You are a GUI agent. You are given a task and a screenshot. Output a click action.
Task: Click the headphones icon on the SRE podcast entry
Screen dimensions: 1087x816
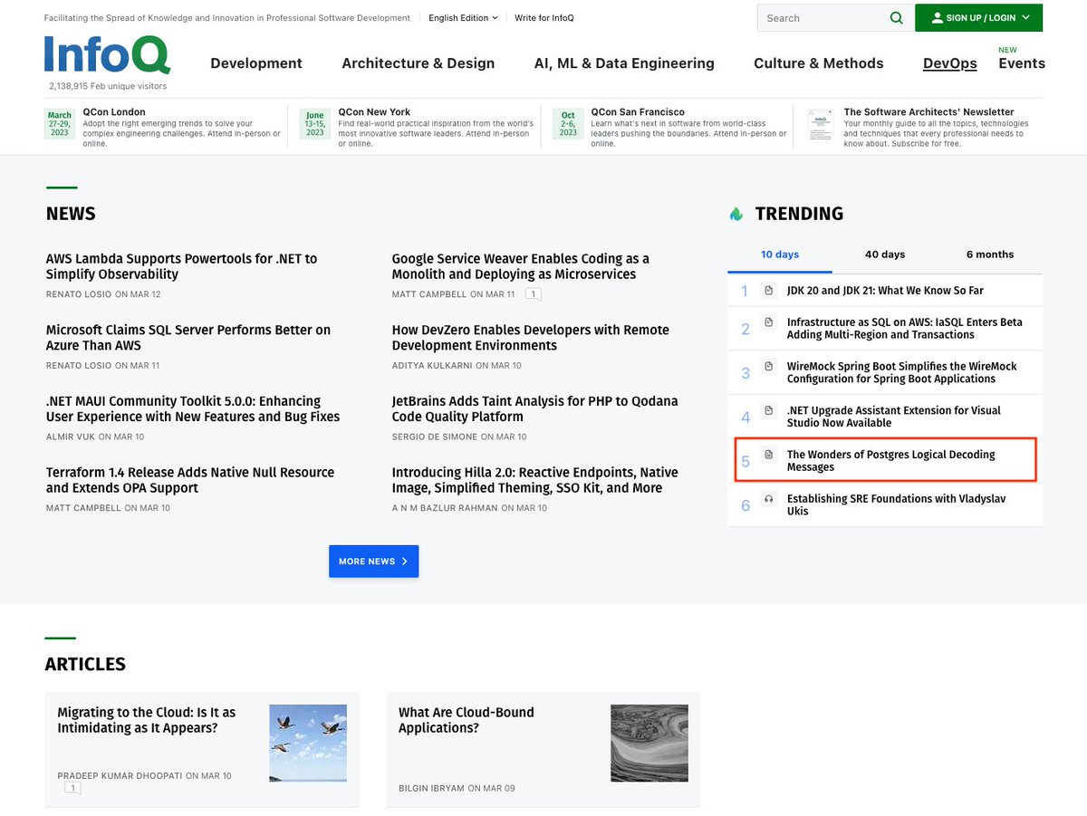click(771, 500)
